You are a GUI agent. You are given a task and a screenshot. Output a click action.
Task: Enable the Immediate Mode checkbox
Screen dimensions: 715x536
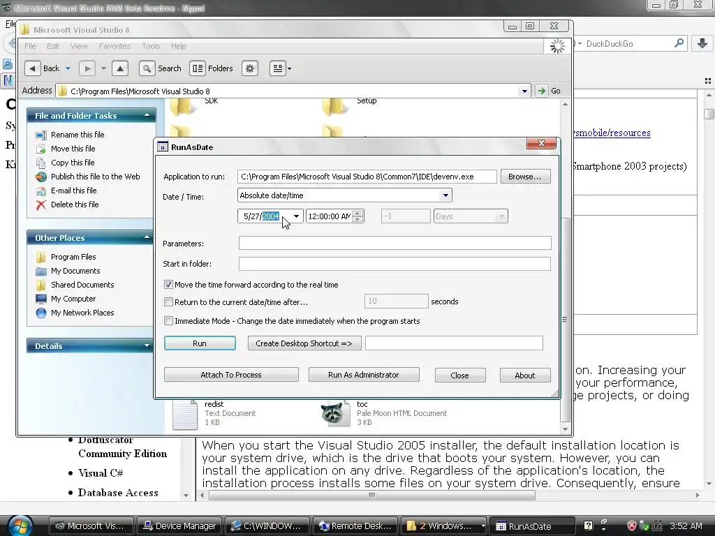coord(168,321)
